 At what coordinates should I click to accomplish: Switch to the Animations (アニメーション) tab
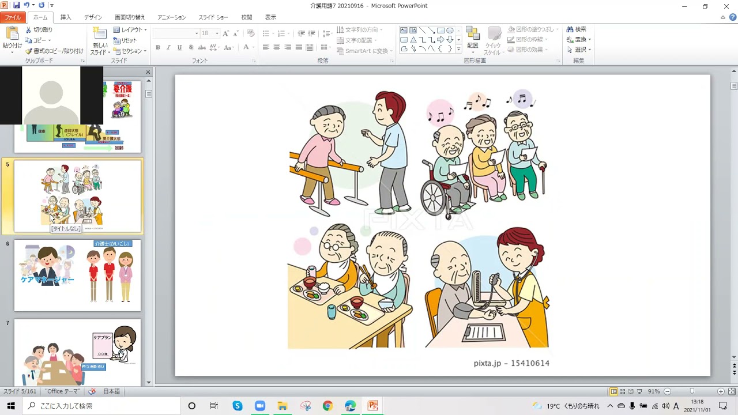172,17
